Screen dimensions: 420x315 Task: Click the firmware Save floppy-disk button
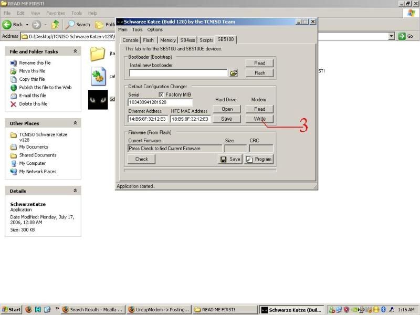pyautogui.click(x=230, y=159)
